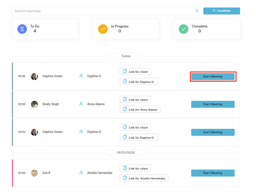Copy Link for Anna Adams
Image resolution: width=256 pixels, height=195 pixels.
click(140, 110)
